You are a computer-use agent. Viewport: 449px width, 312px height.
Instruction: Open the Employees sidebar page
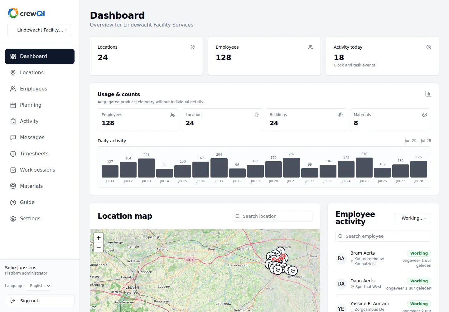tap(40, 89)
